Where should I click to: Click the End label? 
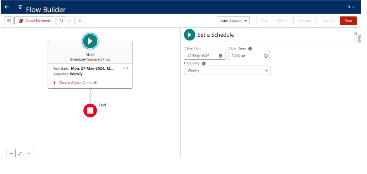click(x=103, y=105)
